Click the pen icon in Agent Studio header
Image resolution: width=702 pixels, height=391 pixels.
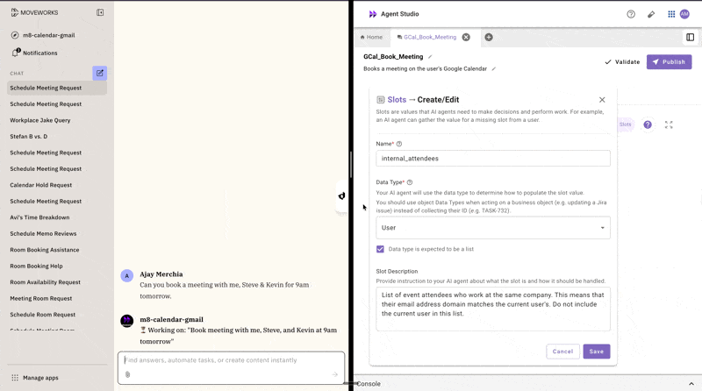tap(651, 14)
